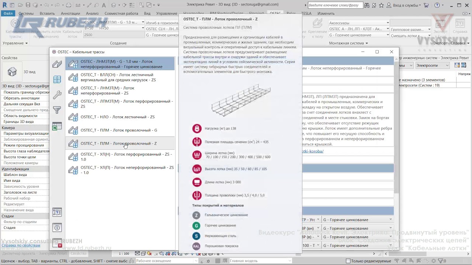Click the Export to Excel ribbon button
This screenshot has width=472, height=265.
pos(440,28)
